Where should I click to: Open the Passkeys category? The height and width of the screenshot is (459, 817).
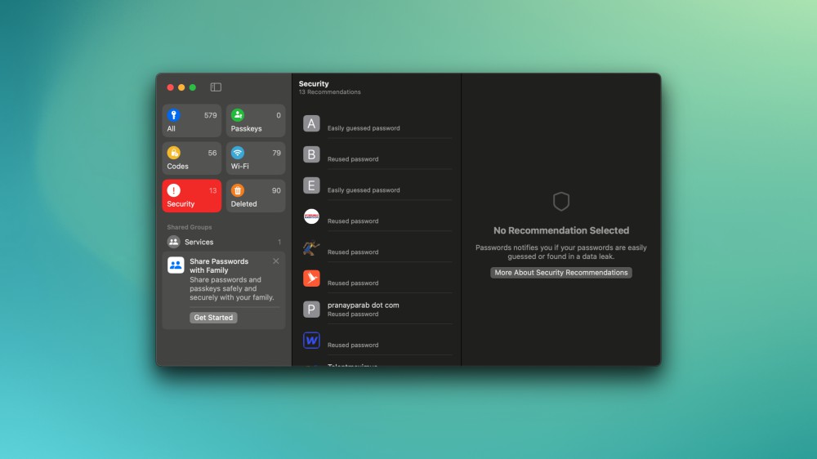coord(255,121)
